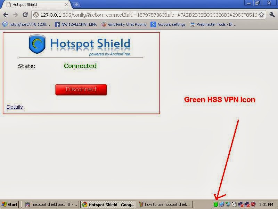Open the Webmaster Tools bookmark
278x209 pixels.
[213, 24]
